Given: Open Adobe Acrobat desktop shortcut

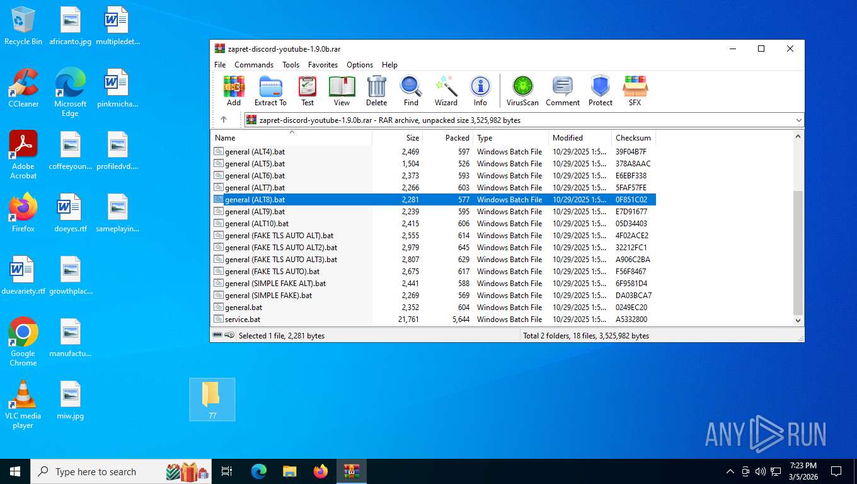Looking at the screenshot, I should click(x=23, y=155).
